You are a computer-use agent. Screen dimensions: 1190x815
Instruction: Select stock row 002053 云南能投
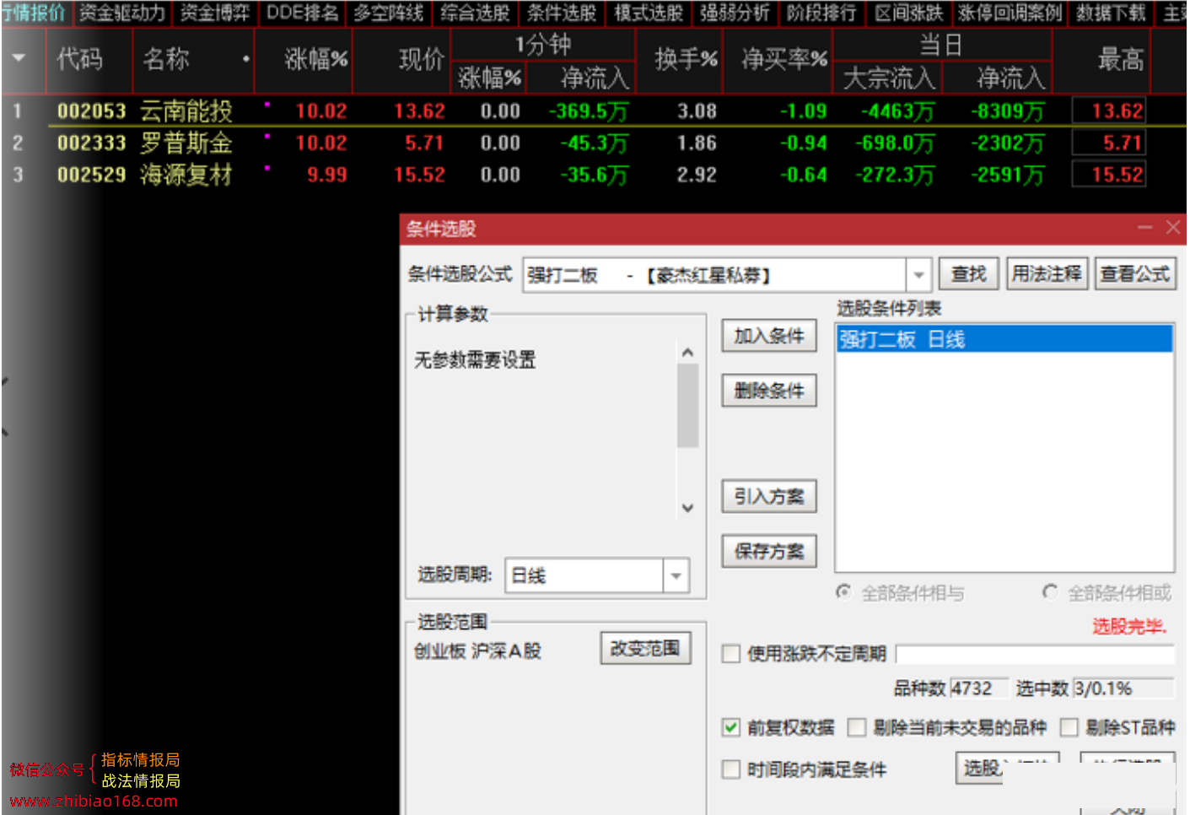pyautogui.click(x=594, y=111)
